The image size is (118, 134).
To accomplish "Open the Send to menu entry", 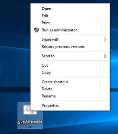I will [x=70, y=56].
